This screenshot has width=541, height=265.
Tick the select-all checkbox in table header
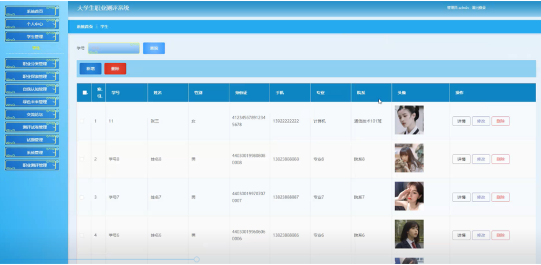[x=85, y=93]
